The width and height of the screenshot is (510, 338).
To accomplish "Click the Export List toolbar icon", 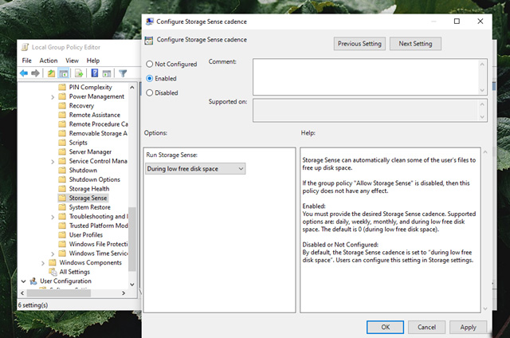I will click(x=78, y=73).
